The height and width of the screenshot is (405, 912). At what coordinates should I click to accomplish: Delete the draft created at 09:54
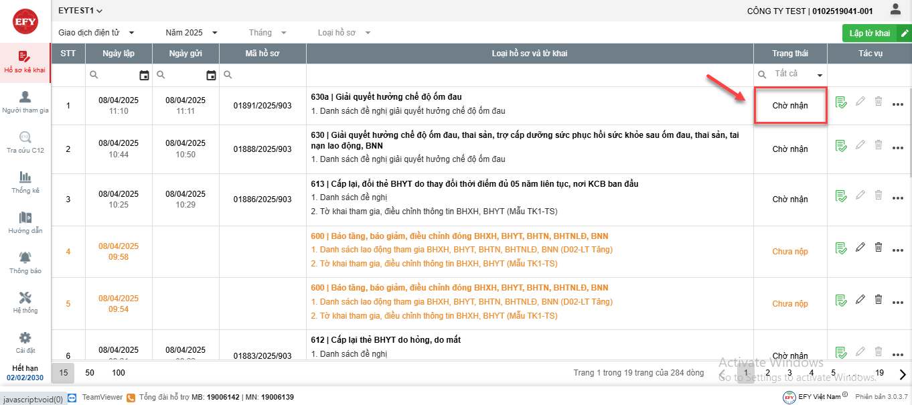coord(879,300)
